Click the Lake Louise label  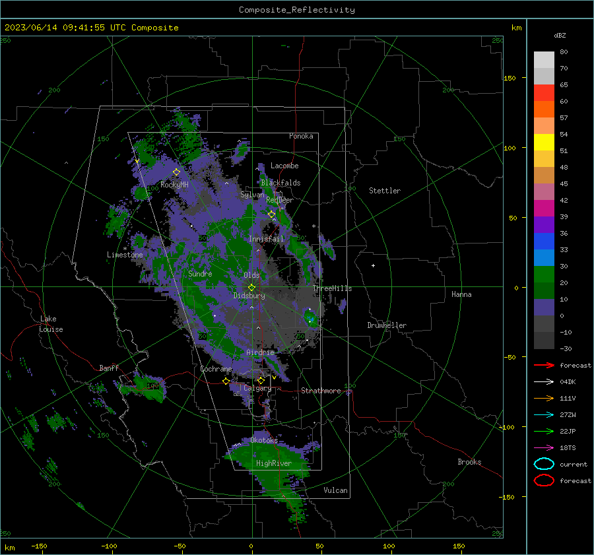(51, 324)
